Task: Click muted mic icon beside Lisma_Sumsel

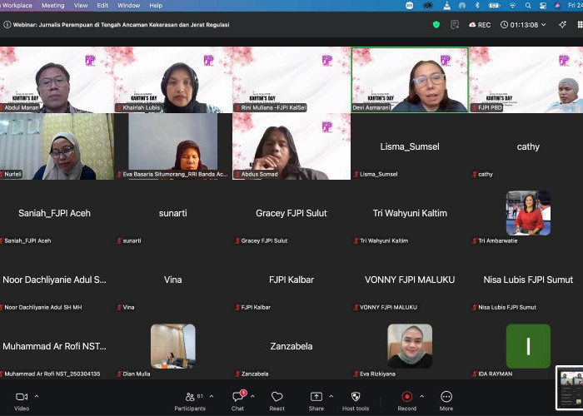Action: click(356, 174)
